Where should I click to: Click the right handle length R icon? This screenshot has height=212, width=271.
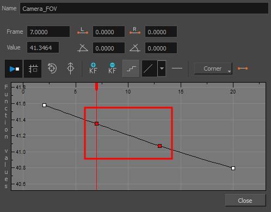point(135,31)
